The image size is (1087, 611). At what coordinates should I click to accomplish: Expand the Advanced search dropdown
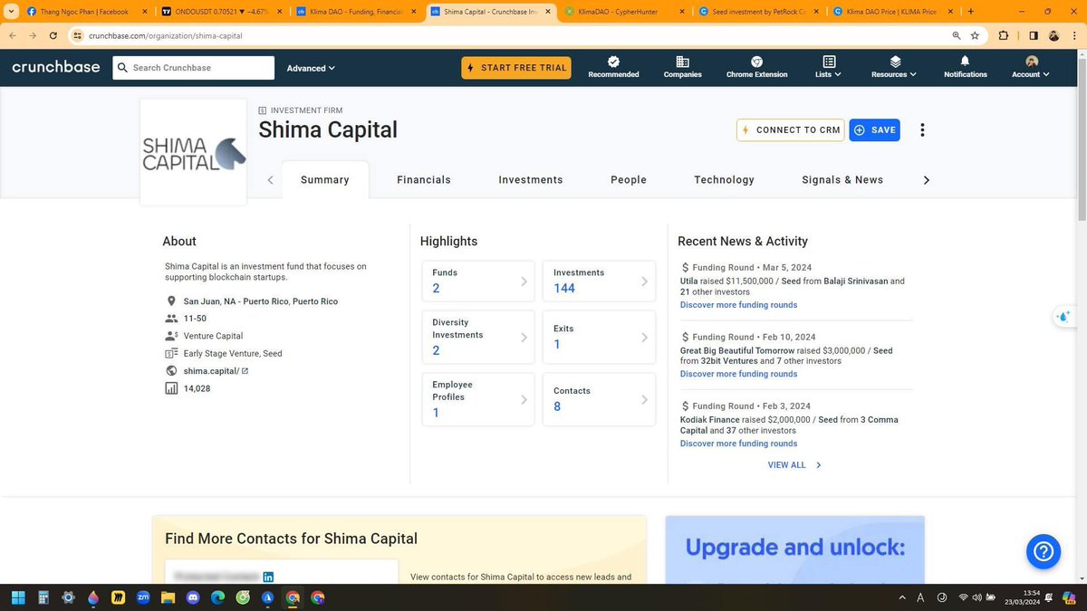[311, 68]
